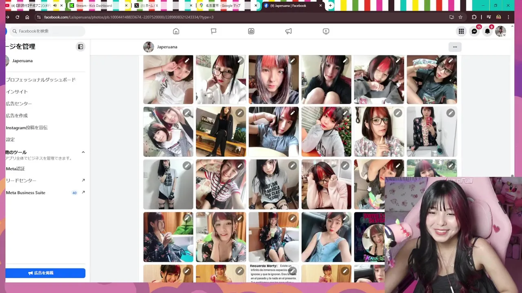Edit the close-up red-bangs face photo

pyautogui.click(x=292, y=61)
